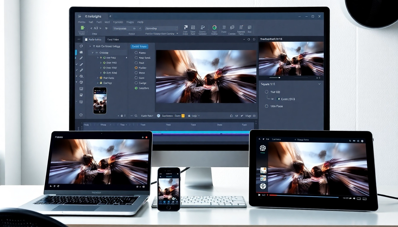Open the last menu bar item on the monitor
The height and width of the screenshot is (227, 398).
point(140,22)
